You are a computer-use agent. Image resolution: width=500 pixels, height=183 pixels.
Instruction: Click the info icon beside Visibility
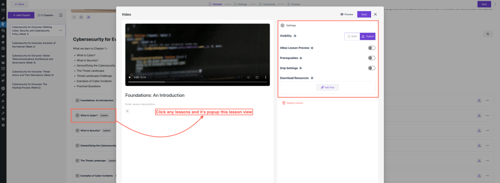point(295,36)
